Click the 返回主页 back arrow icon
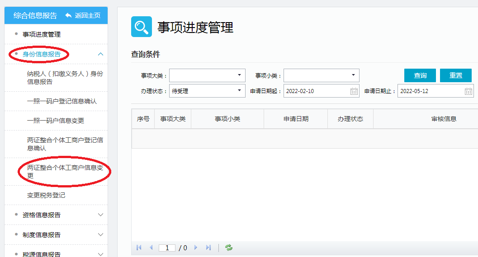 [x=68, y=15]
